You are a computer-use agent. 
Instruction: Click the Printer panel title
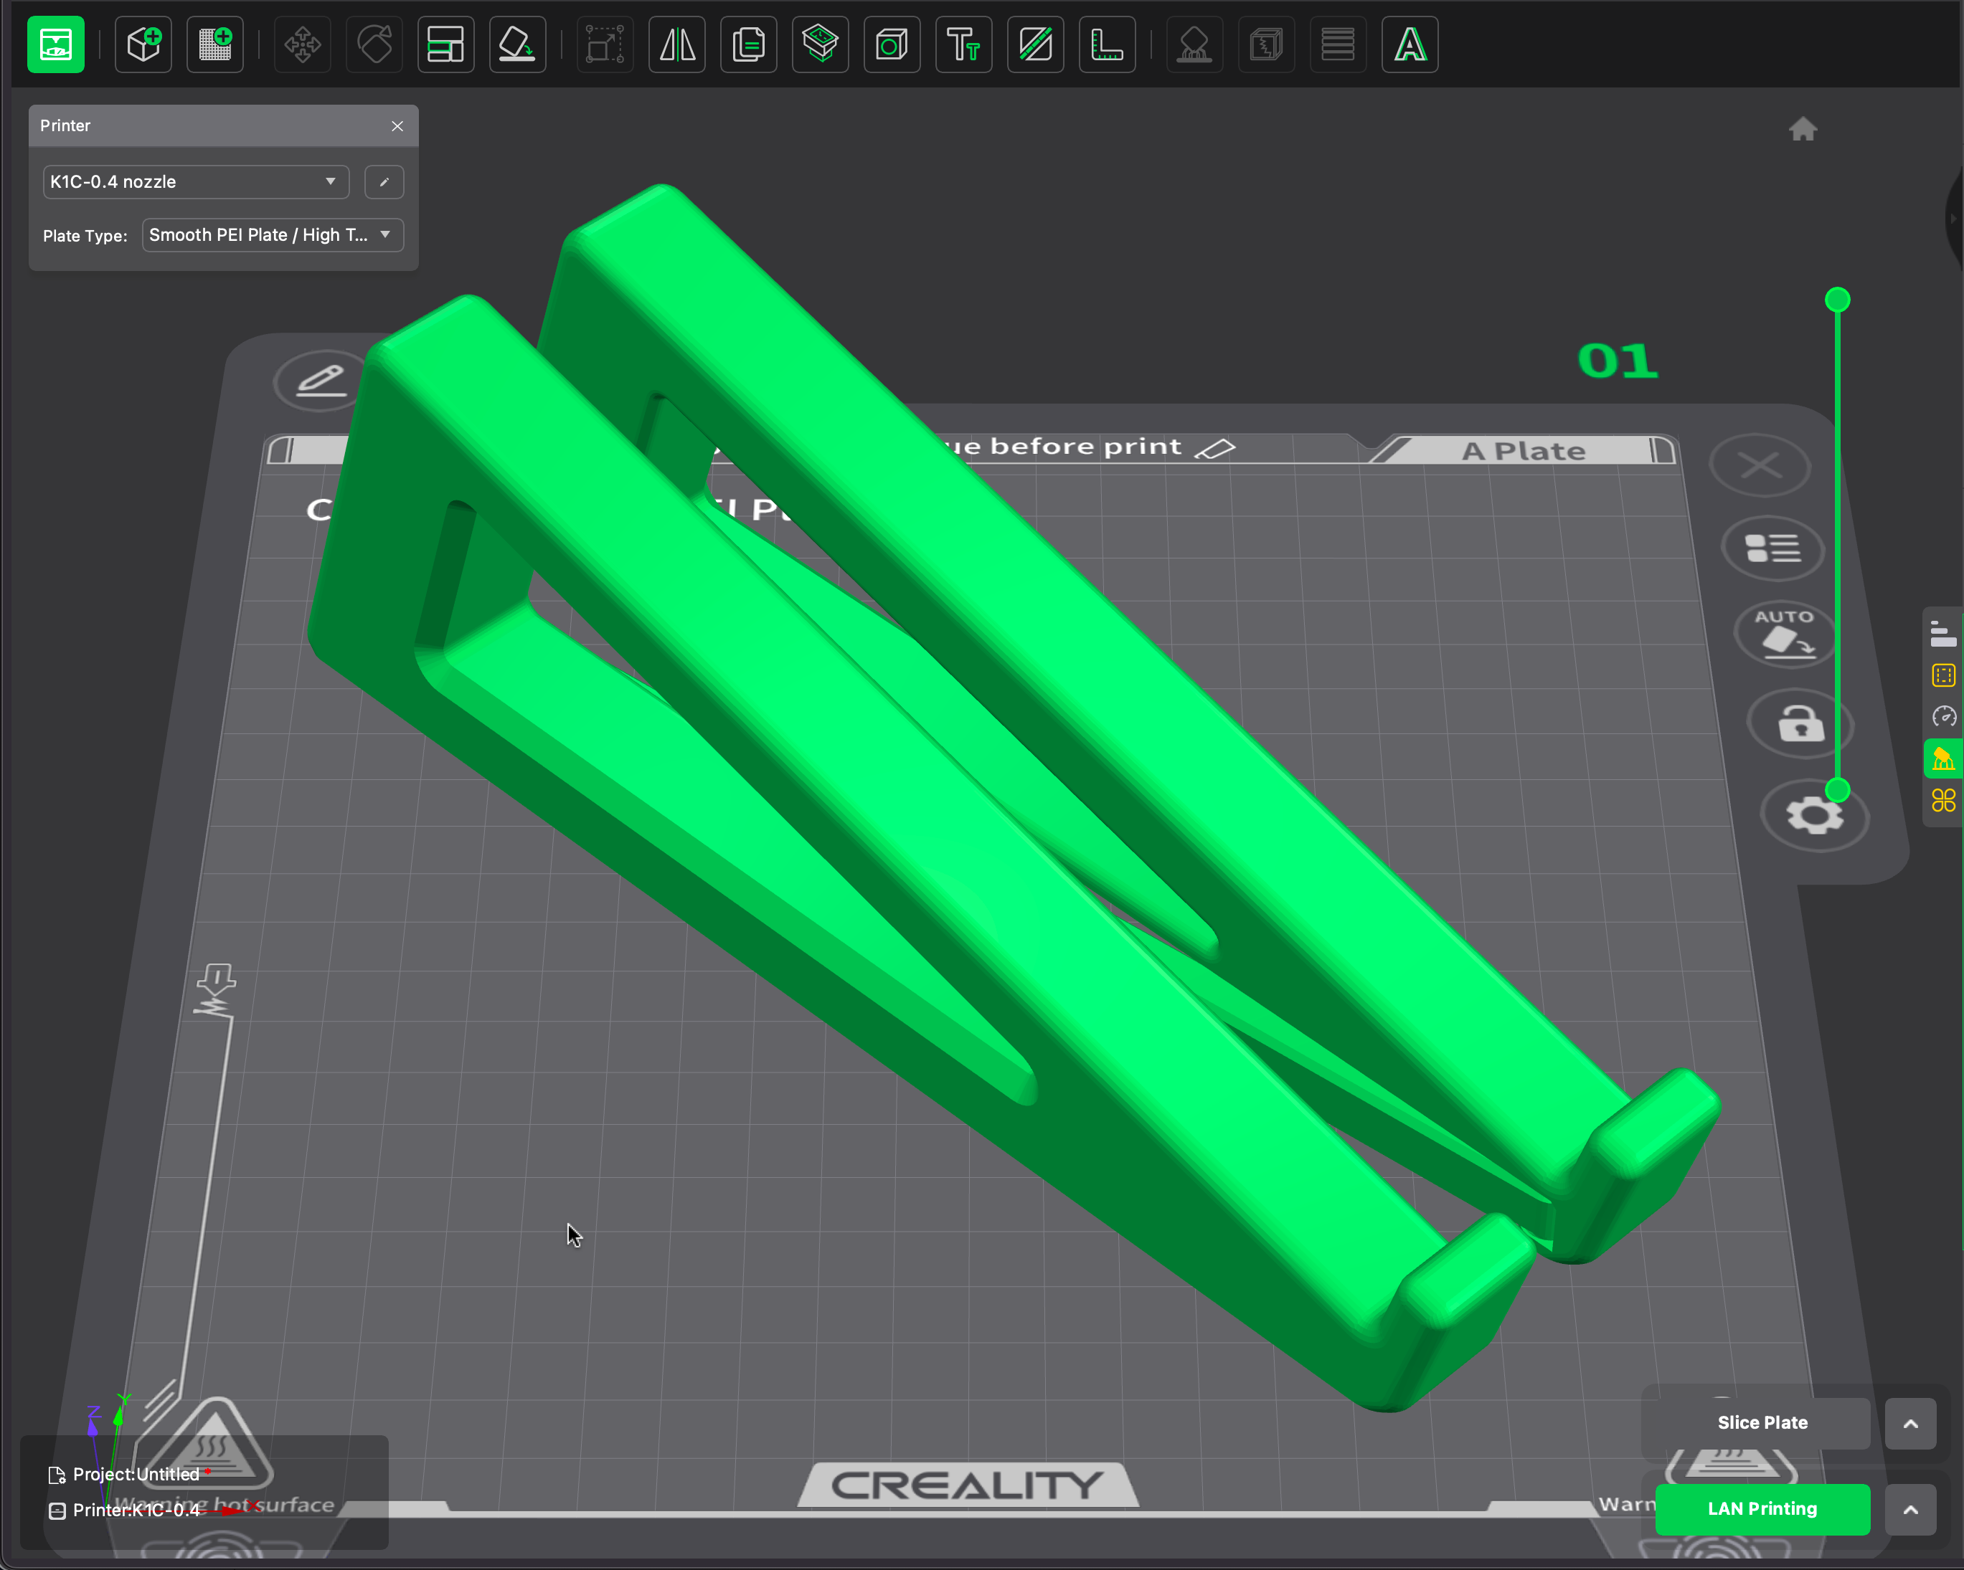(x=65, y=125)
